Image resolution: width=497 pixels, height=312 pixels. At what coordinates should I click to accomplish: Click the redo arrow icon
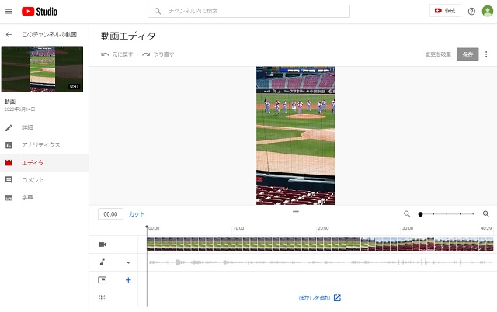coord(146,54)
